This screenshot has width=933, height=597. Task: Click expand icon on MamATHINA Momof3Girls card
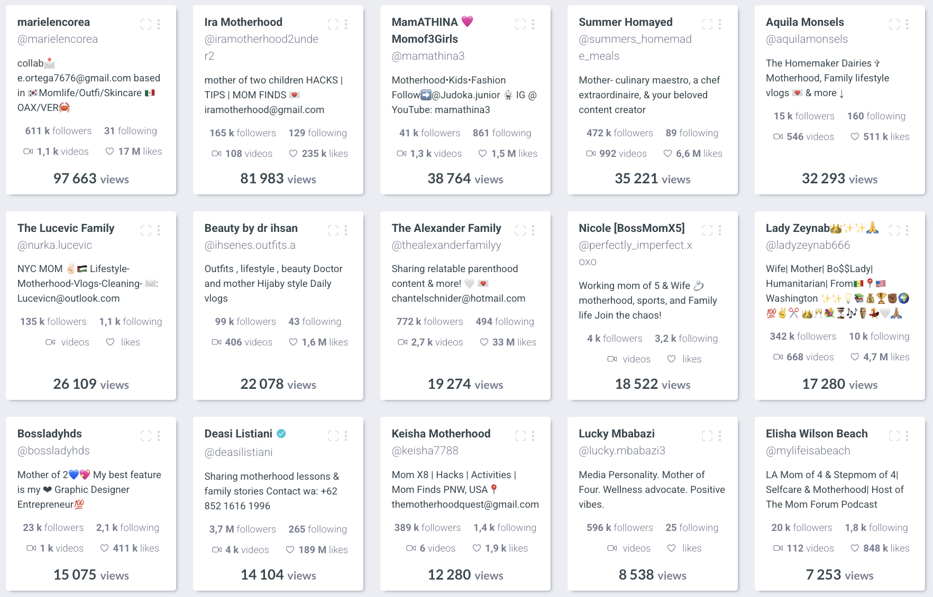tap(520, 24)
